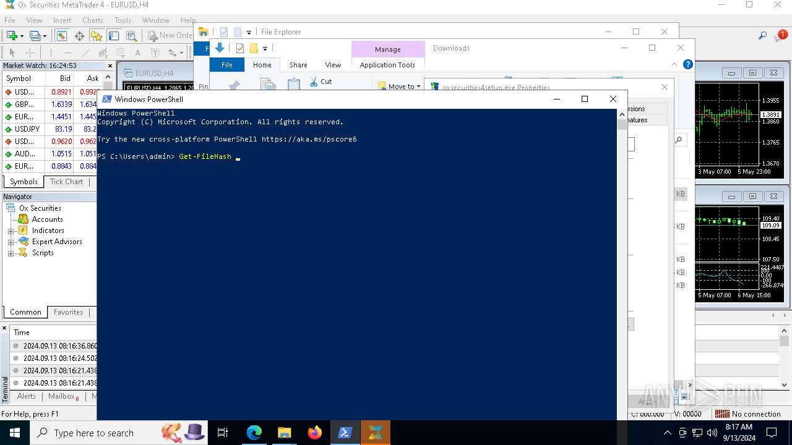Select the Fibonacci retracement tool

[121, 53]
